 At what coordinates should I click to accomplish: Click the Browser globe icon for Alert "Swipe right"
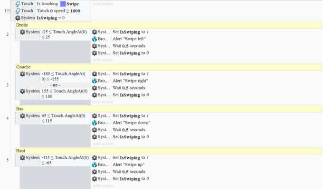(x=95, y=81)
